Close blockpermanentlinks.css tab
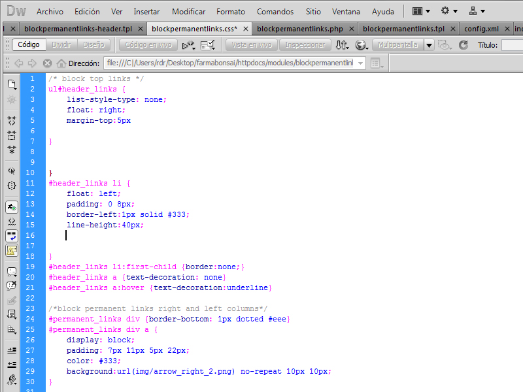Image resolution: width=523 pixels, height=392 pixels. pos(246,29)
